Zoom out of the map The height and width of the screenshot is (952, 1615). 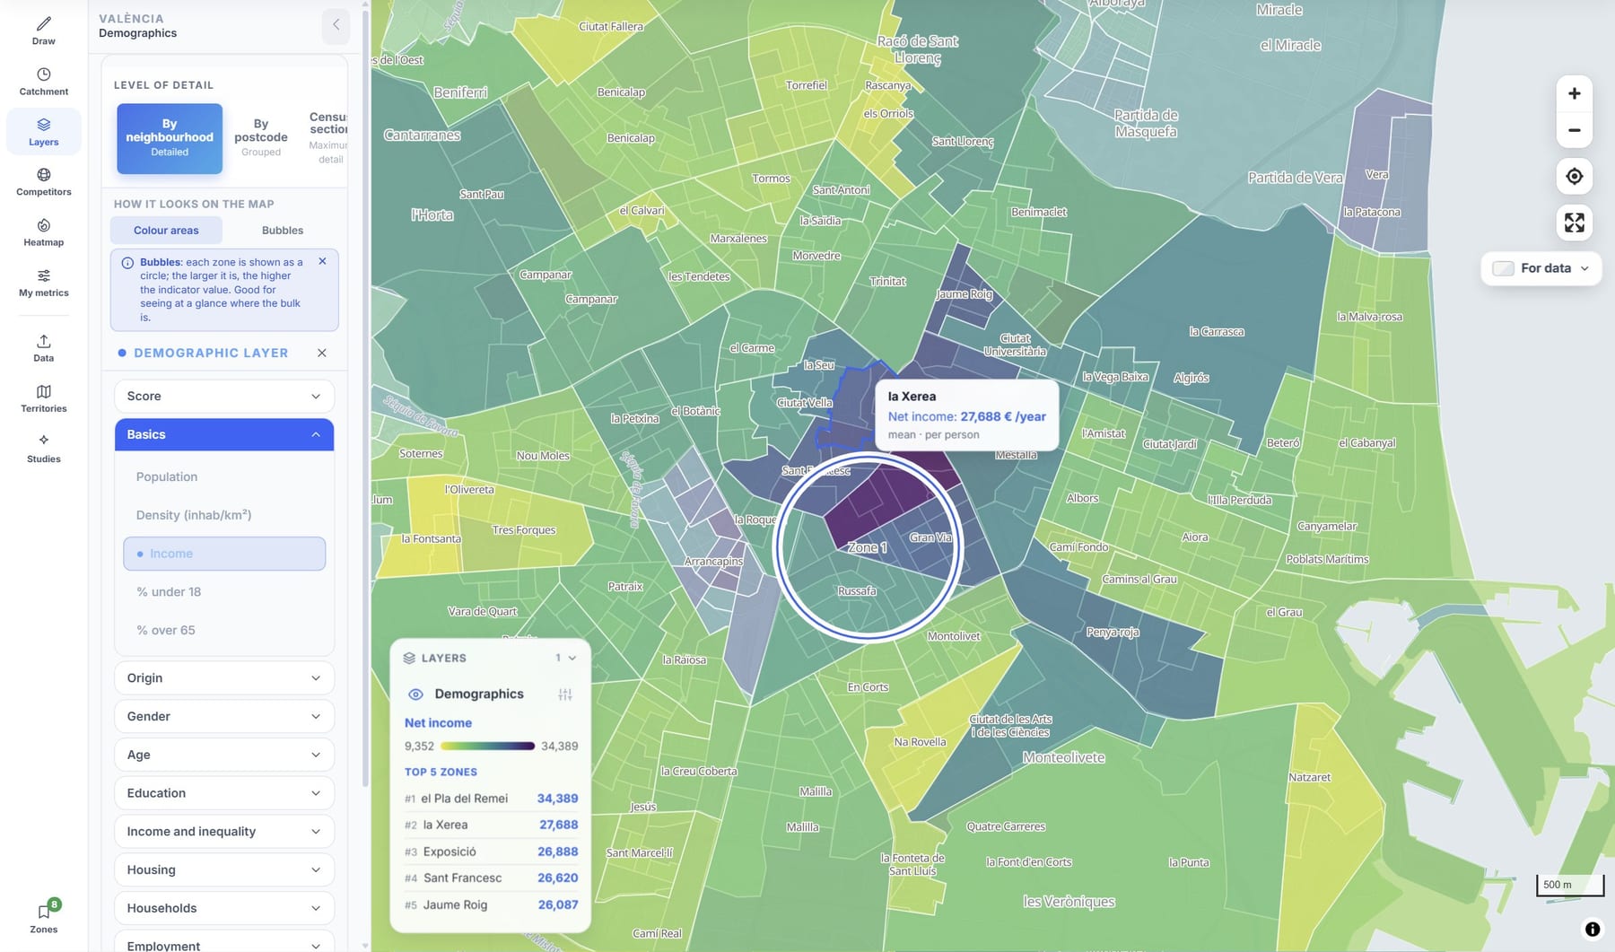[1574, 130]
